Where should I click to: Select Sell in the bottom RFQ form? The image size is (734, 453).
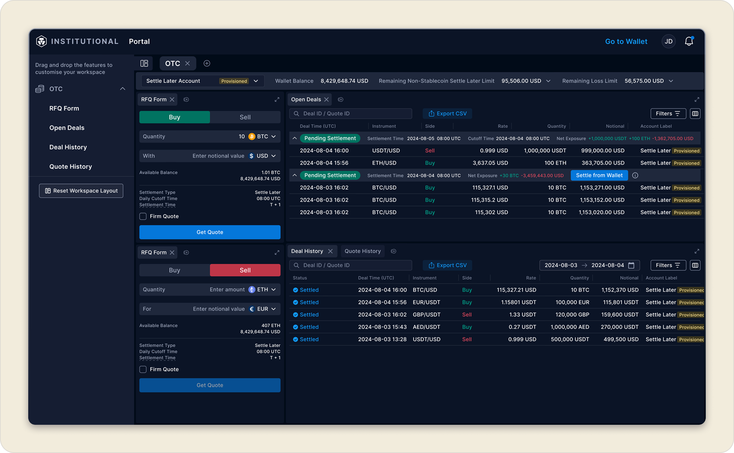245,270
